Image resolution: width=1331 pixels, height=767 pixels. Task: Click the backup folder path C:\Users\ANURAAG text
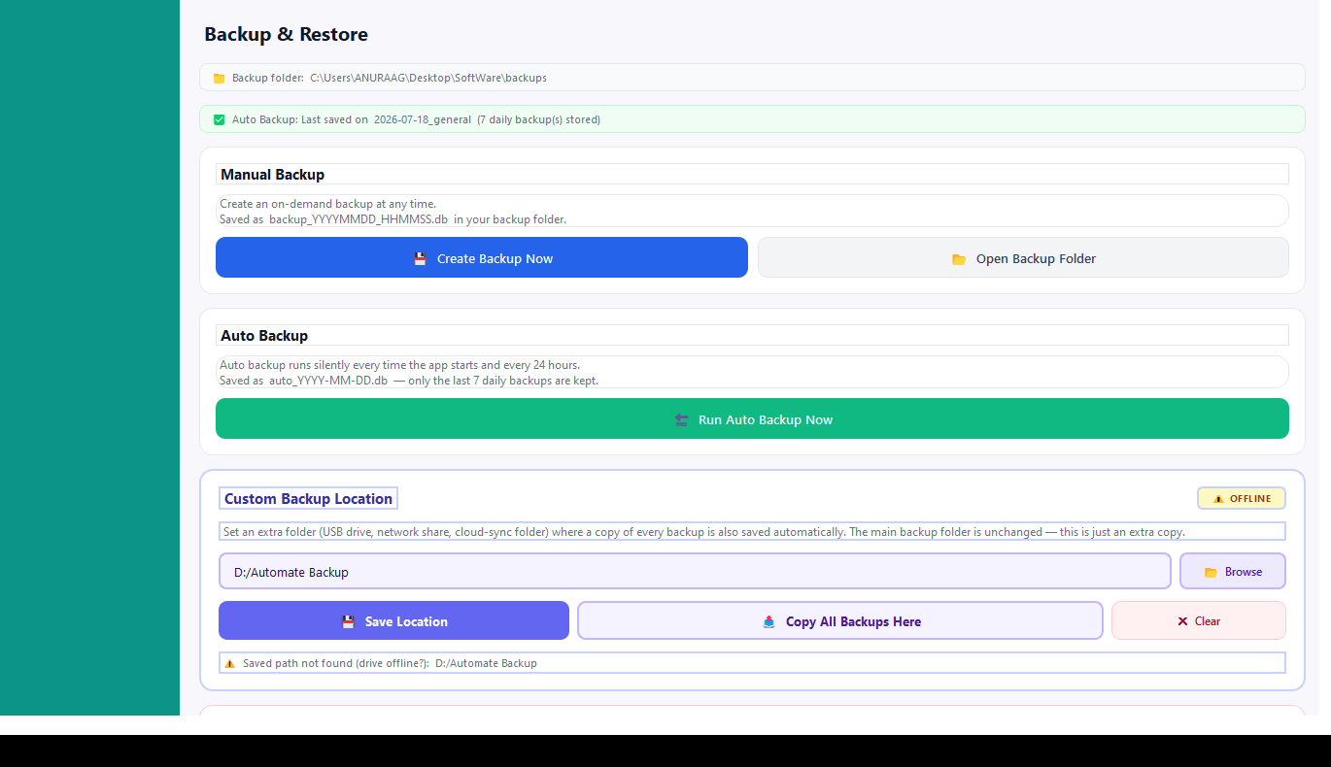(428, 78)
